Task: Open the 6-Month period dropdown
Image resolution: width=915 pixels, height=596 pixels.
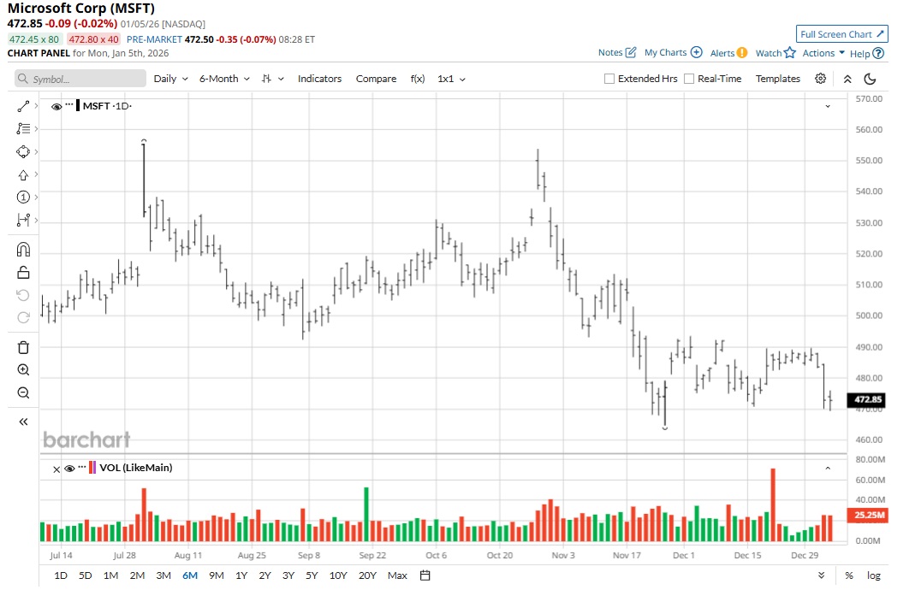Action: pos(224,79)
